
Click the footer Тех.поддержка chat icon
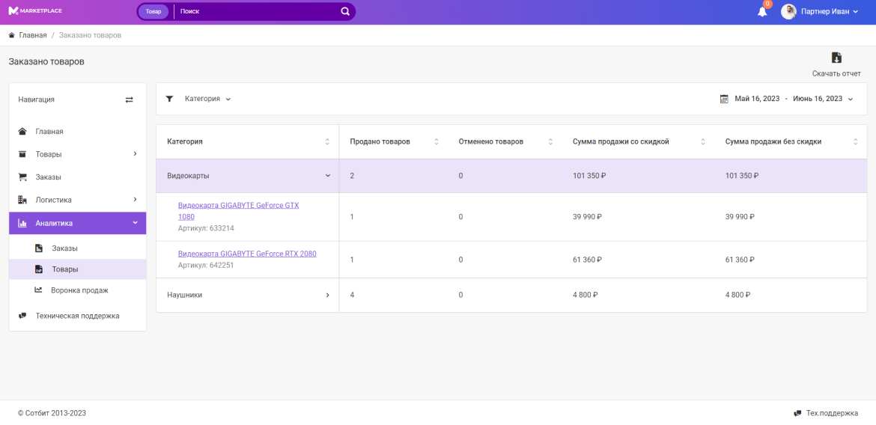click(x=798, y=413)
